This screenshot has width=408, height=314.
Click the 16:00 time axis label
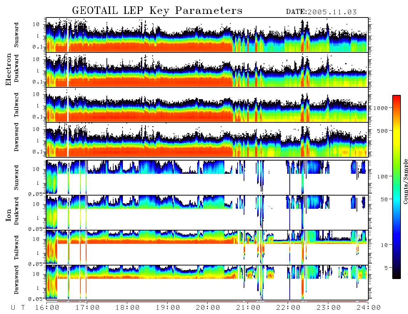48,308
